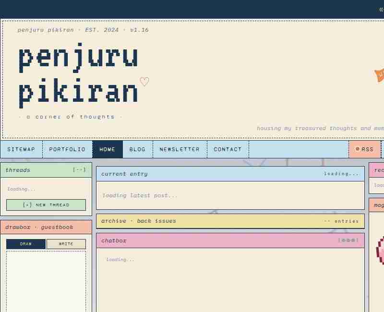Viewport: 384px width, 312px height.
Task: Click the orange badge in the header
Action: coord(379,75)
